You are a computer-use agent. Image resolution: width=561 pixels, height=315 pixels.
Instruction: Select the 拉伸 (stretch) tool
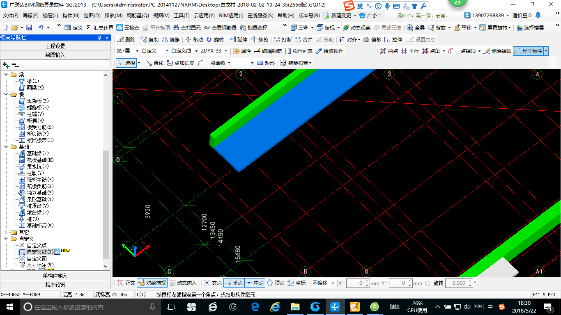[x=393, y=40]
